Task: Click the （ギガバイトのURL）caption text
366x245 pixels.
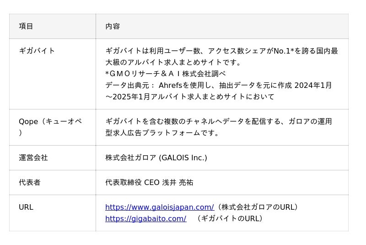Action: tap(230, 218)
